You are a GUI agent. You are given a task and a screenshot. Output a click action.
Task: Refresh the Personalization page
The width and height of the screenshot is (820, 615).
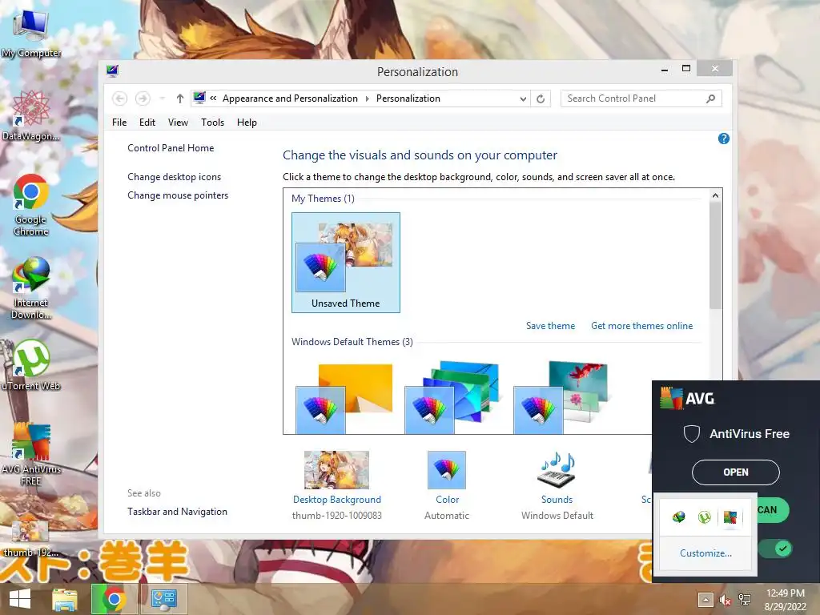click(541, 98)
